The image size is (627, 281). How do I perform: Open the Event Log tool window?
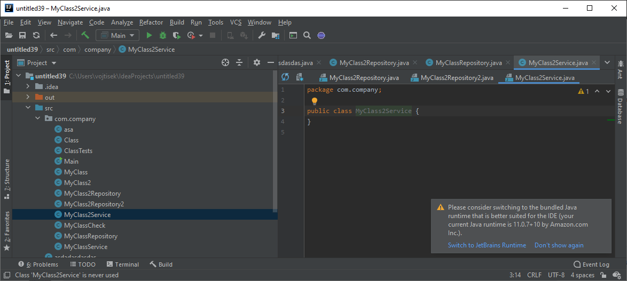[591, 264]
